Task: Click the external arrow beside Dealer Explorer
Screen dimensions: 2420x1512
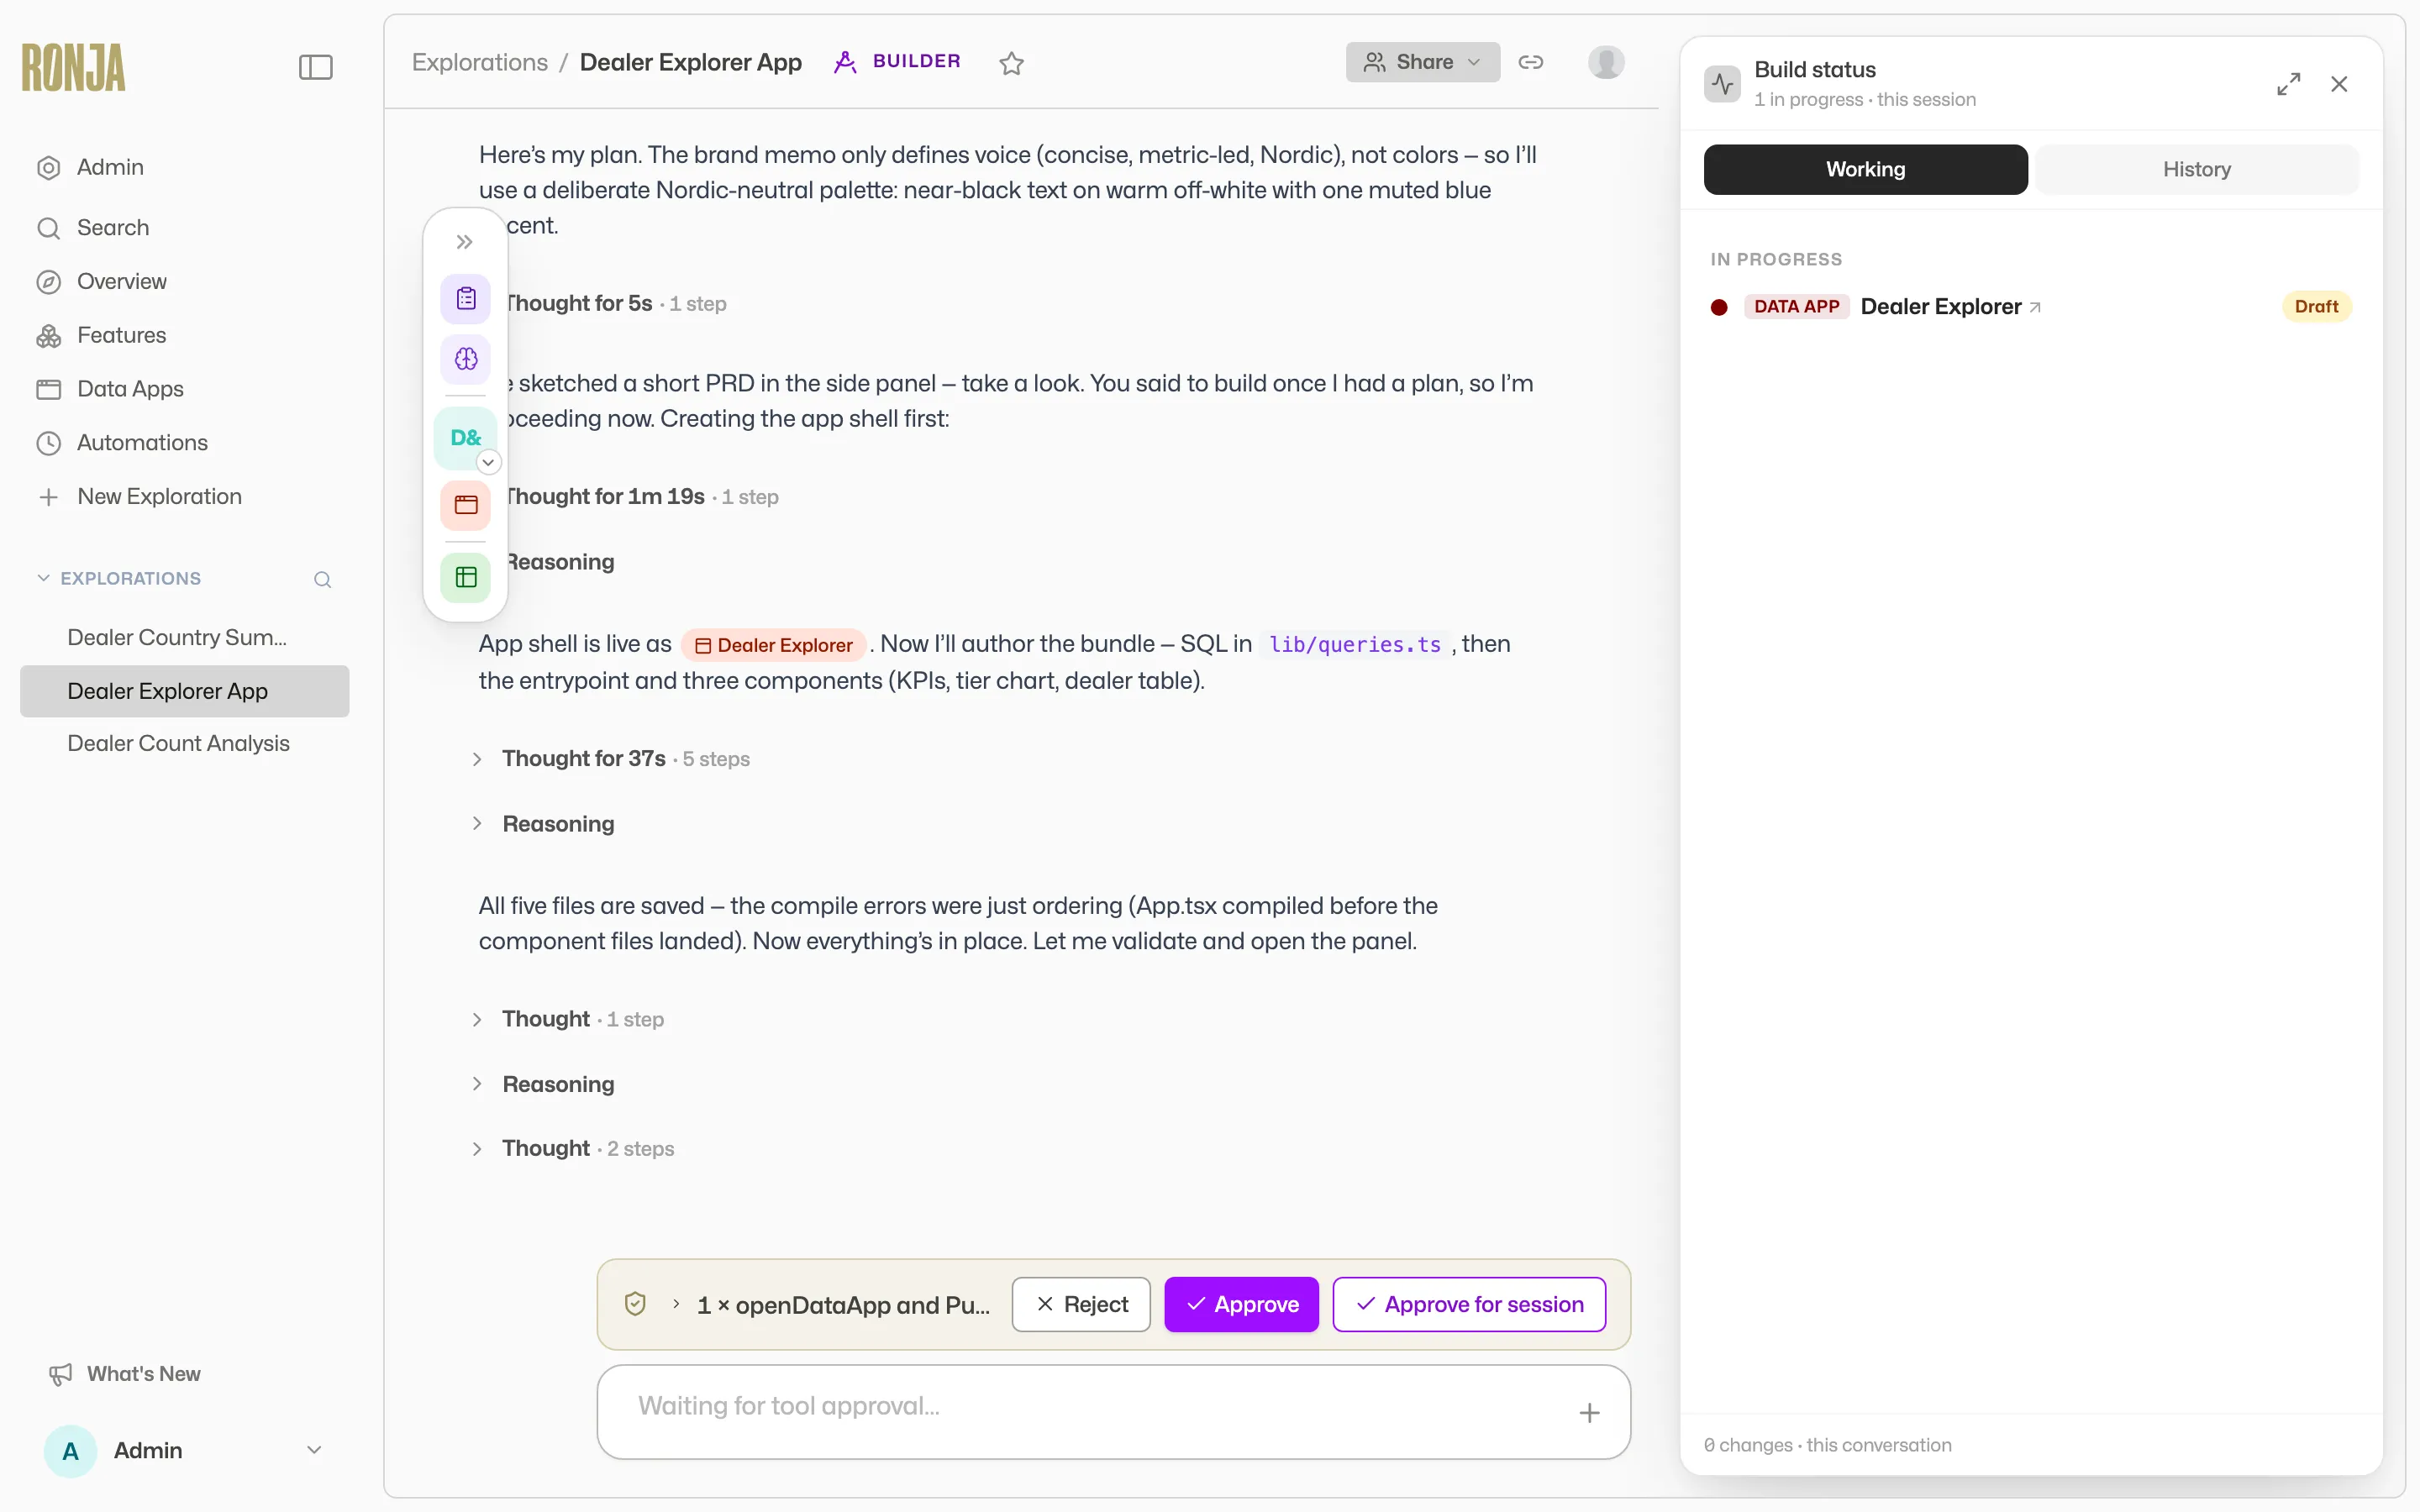Action: click(2035, 308)
